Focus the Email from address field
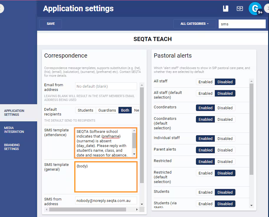 (106, 86)
